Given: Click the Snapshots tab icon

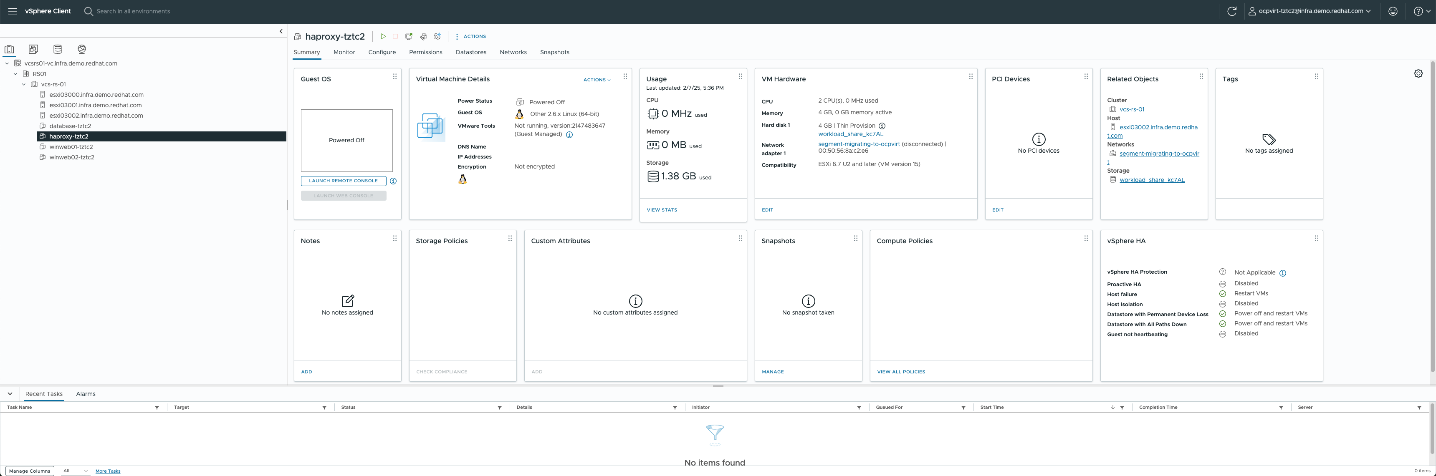Looking at the screenshot, I should pyautogui.click(x=555, y=52).
